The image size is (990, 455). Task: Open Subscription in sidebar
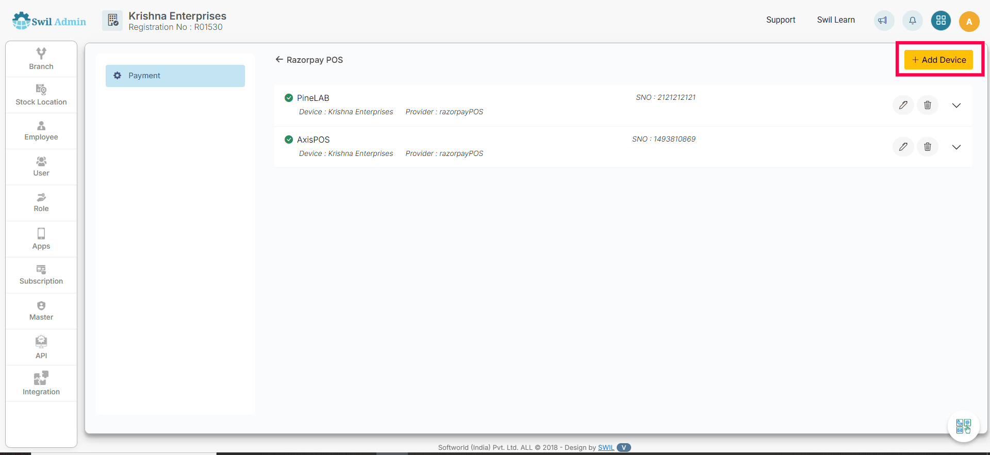tap(41, 275)
